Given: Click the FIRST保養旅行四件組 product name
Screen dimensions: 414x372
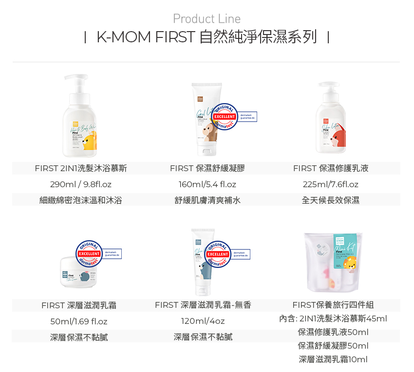Looking at the screenshot, I should point(333,305).
